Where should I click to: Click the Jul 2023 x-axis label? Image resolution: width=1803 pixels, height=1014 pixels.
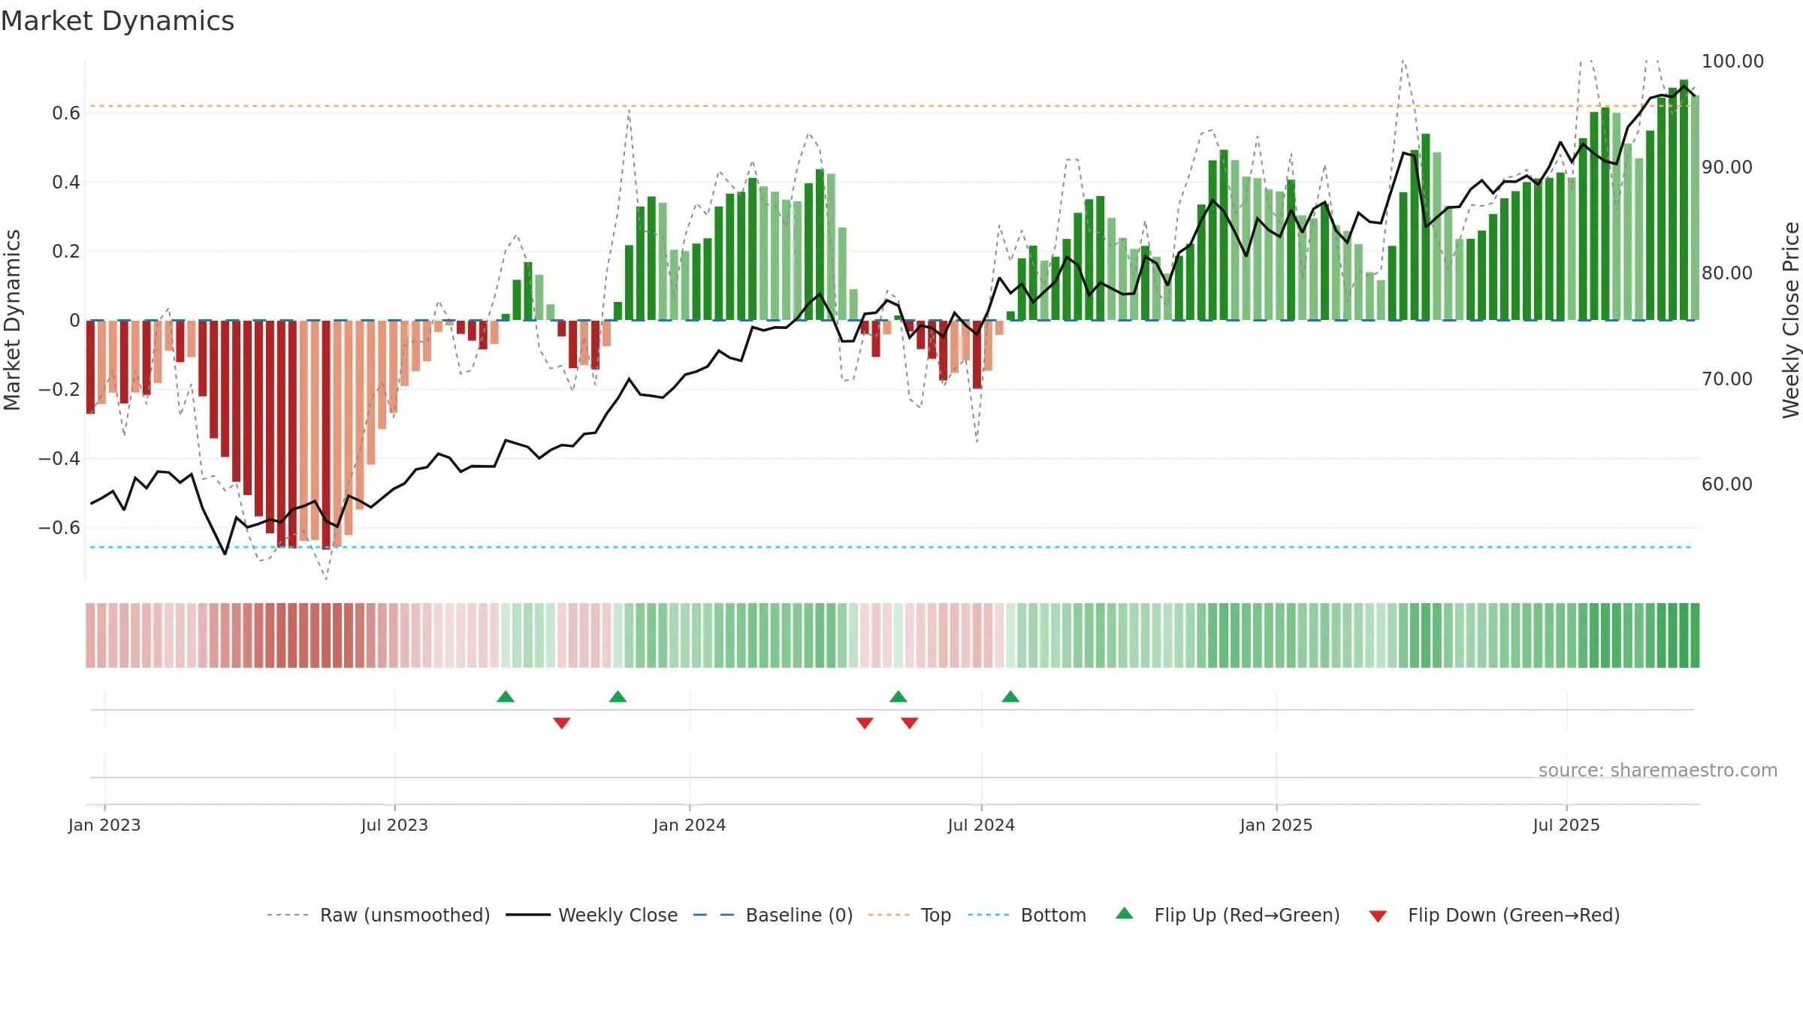(394, 825)
